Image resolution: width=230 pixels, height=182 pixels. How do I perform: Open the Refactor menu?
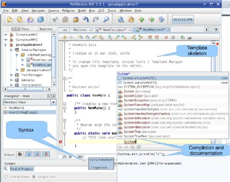[x=68, y=11]
